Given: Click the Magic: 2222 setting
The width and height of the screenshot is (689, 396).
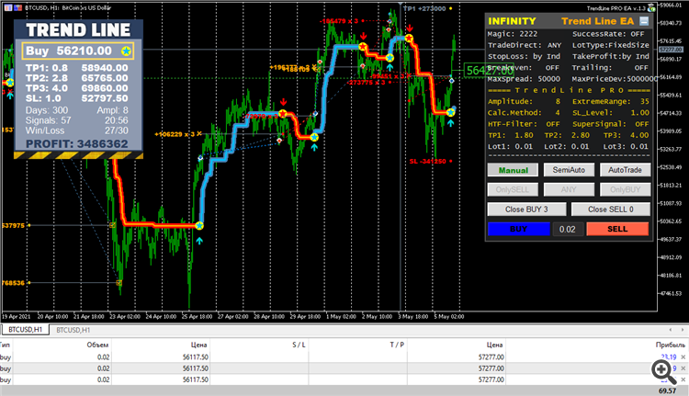Looking at the screenshot, I should click(513, 34).
